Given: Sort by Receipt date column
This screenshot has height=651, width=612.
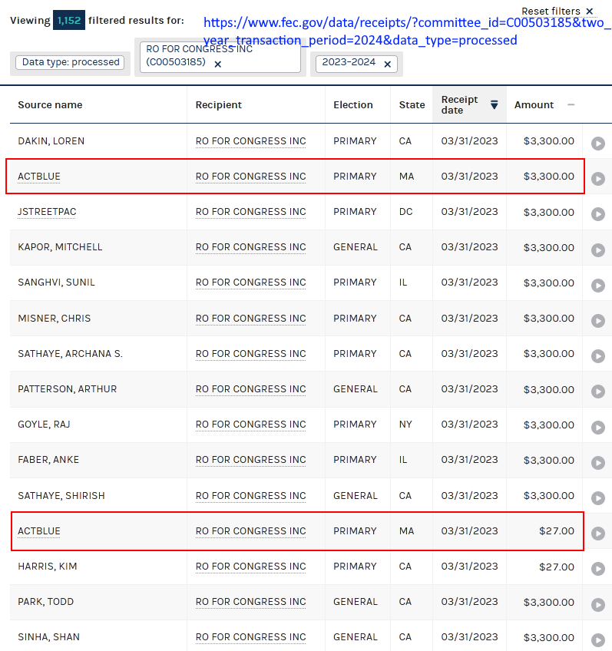Looking at the screenshot, I should coord(469,105).
